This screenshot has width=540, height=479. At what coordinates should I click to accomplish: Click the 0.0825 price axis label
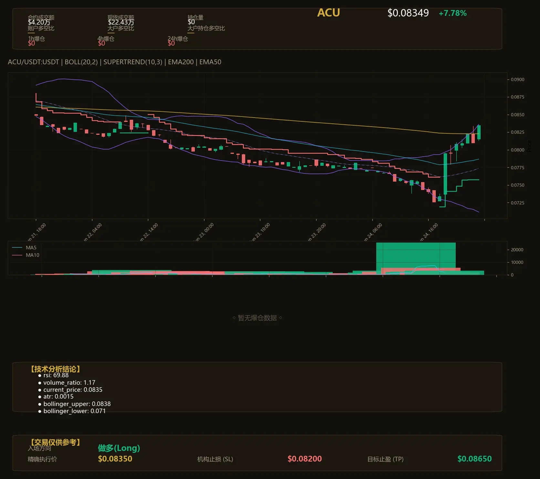[517, 132]
